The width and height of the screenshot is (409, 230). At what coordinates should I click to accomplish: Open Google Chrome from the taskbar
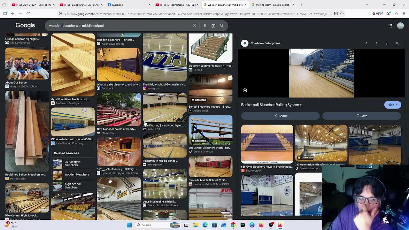[233, 225]
